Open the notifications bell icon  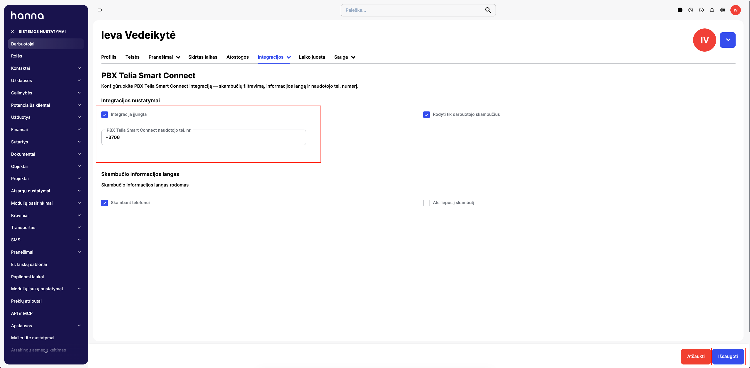[x=712, y=10]
